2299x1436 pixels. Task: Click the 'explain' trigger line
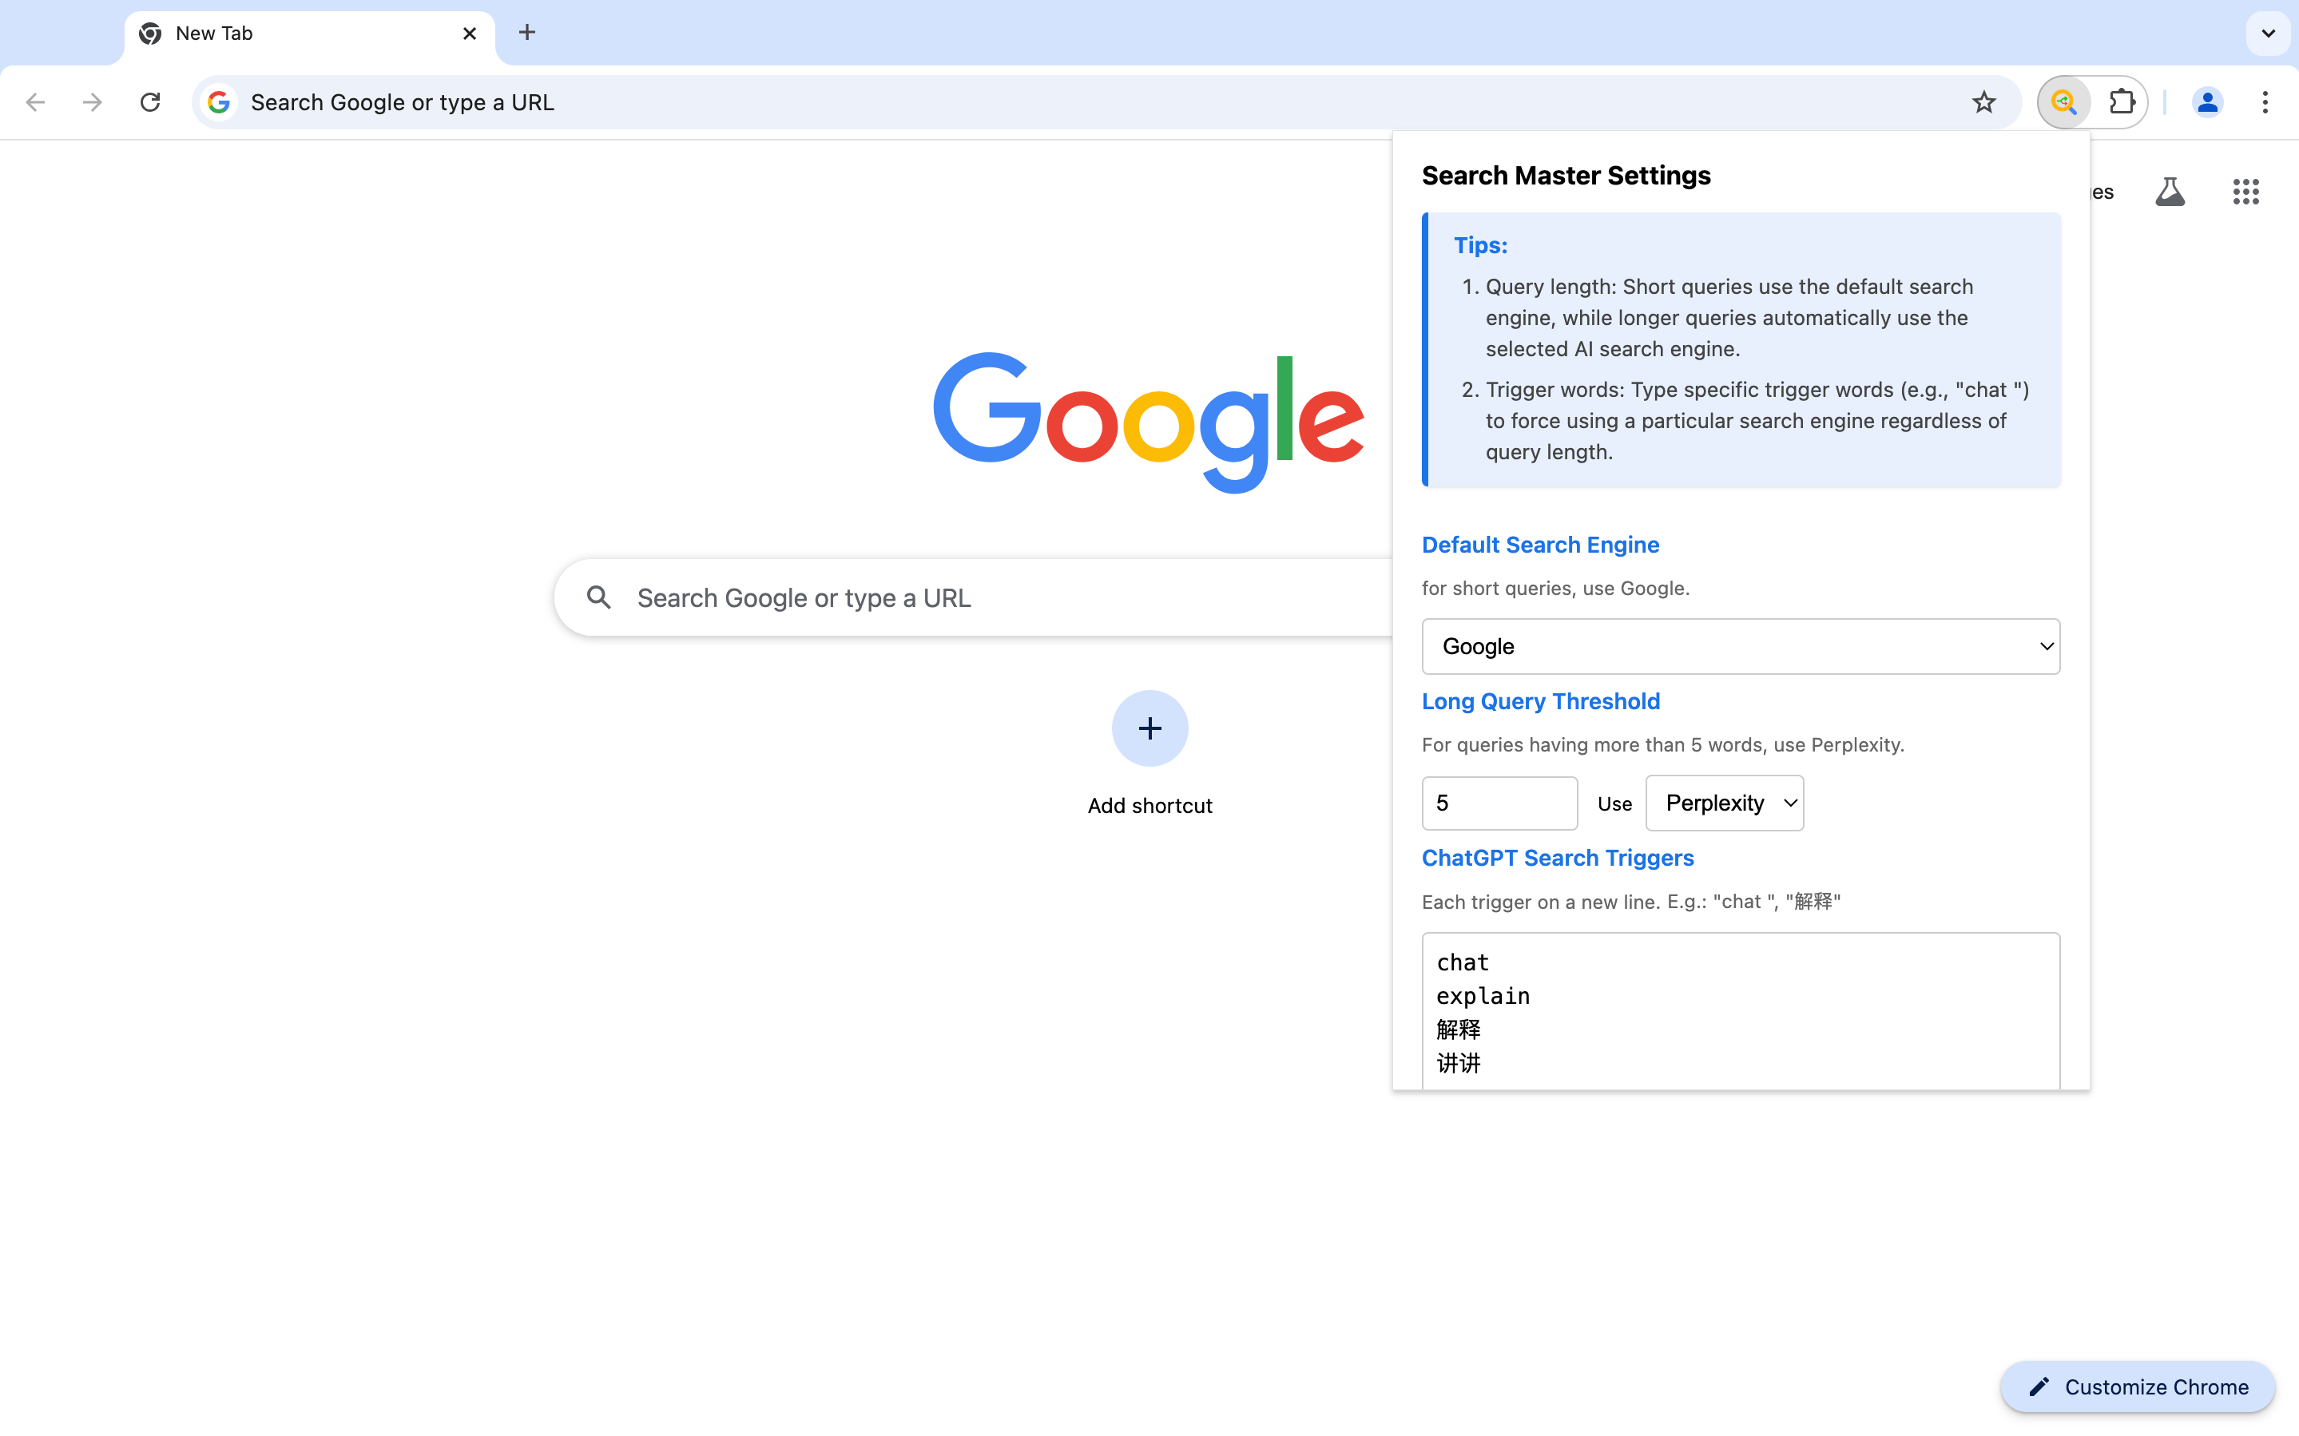[1483, 996]
